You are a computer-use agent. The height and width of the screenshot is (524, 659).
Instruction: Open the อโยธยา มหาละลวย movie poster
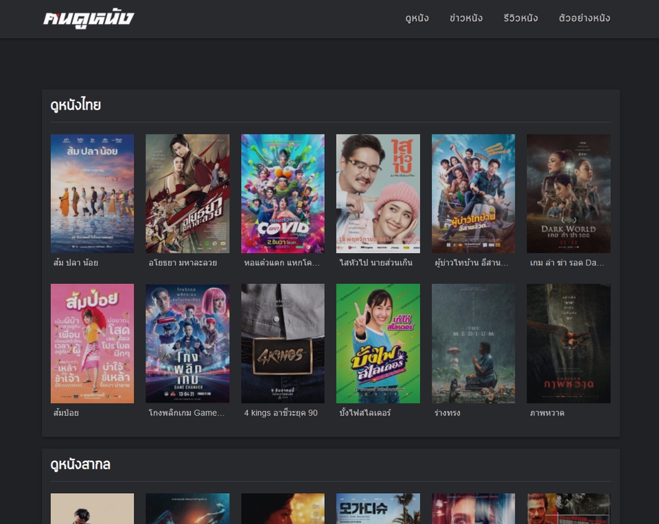pyautogui.click(x=187, y=193)
